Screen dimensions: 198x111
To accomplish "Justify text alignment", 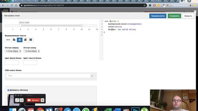I will pos(31,40).
